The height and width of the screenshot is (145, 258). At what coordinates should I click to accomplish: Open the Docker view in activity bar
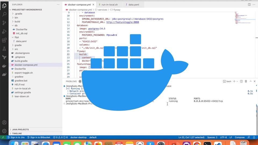pos(4,66)
